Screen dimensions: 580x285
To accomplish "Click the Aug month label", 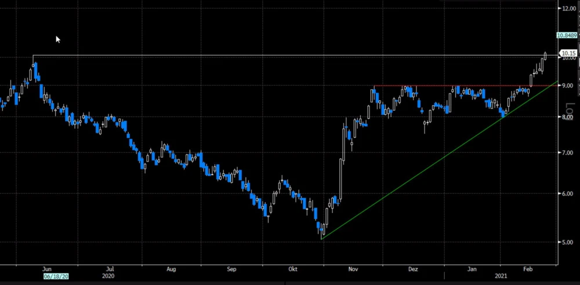I will click(x=171, y=269).
